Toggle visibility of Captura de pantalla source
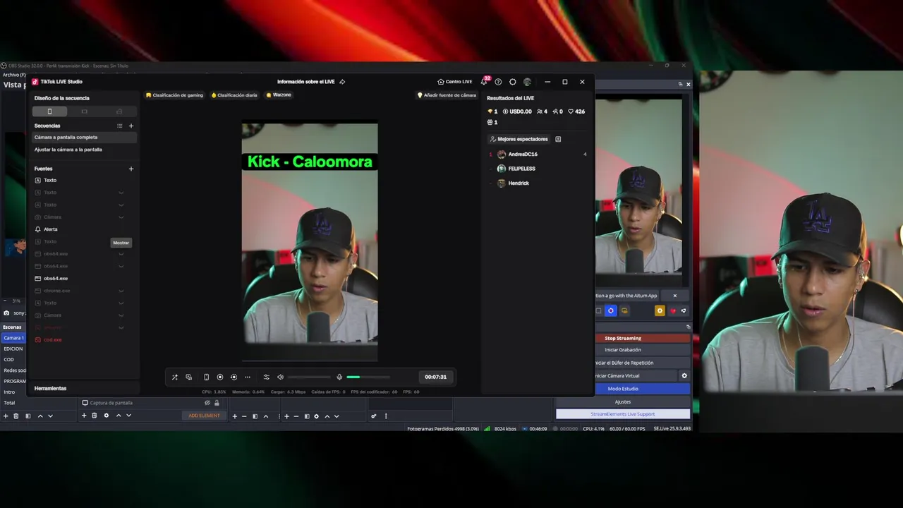Image resolution: width=903 pixels, height=508 pixels. pyautogui.click(x=207, y=403)
